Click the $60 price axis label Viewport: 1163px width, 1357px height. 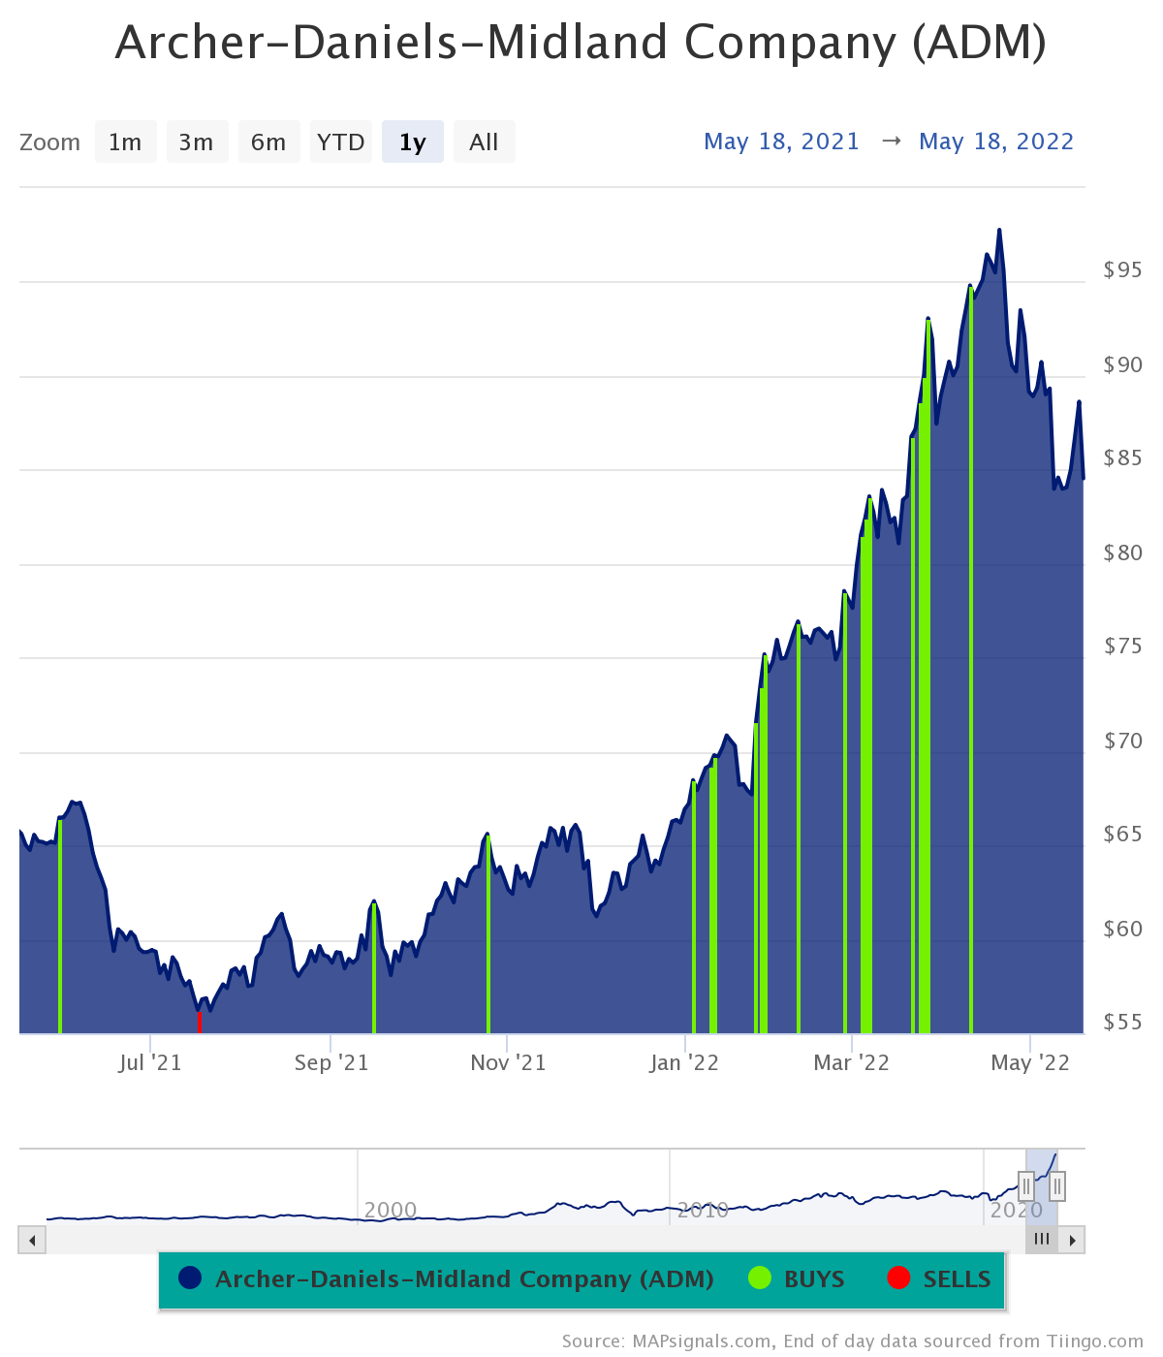tap(1123, 929)
